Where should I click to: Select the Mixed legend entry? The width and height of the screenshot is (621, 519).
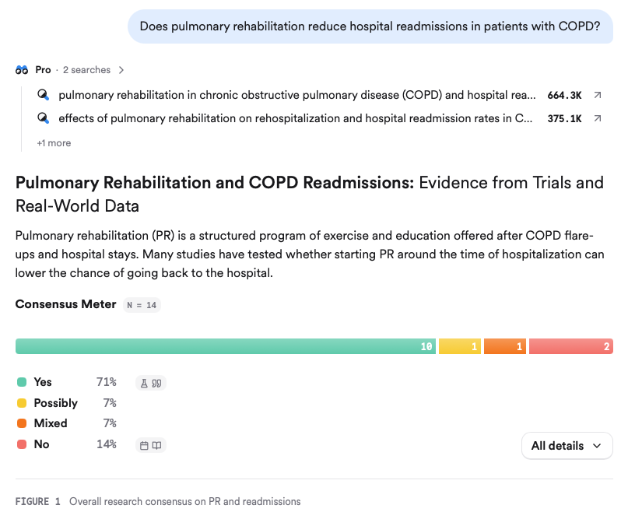(x=67, y=423)
